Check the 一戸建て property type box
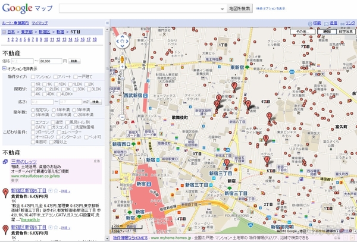 [76, 77]
